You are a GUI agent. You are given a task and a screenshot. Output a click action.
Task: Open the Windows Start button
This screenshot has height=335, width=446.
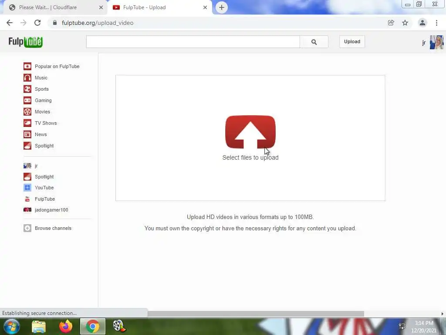pos(12,326)
